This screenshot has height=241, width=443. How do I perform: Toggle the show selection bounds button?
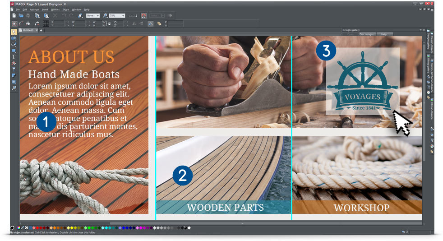coord(14,24)
